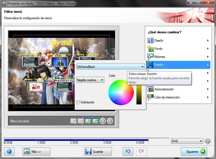Click the Nero Vision title bar icon
This screenshot has height=159, width=216.
(x=4, y=3)
